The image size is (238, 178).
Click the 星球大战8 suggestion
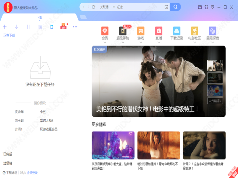(47, 121)
